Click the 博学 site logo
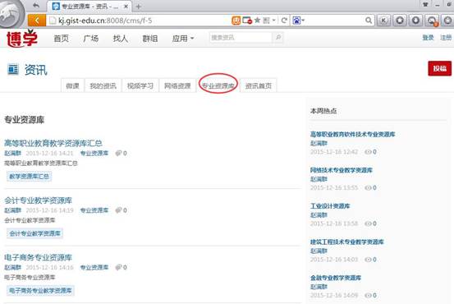This screenshot has height=304, width=454. pos(22,38)
